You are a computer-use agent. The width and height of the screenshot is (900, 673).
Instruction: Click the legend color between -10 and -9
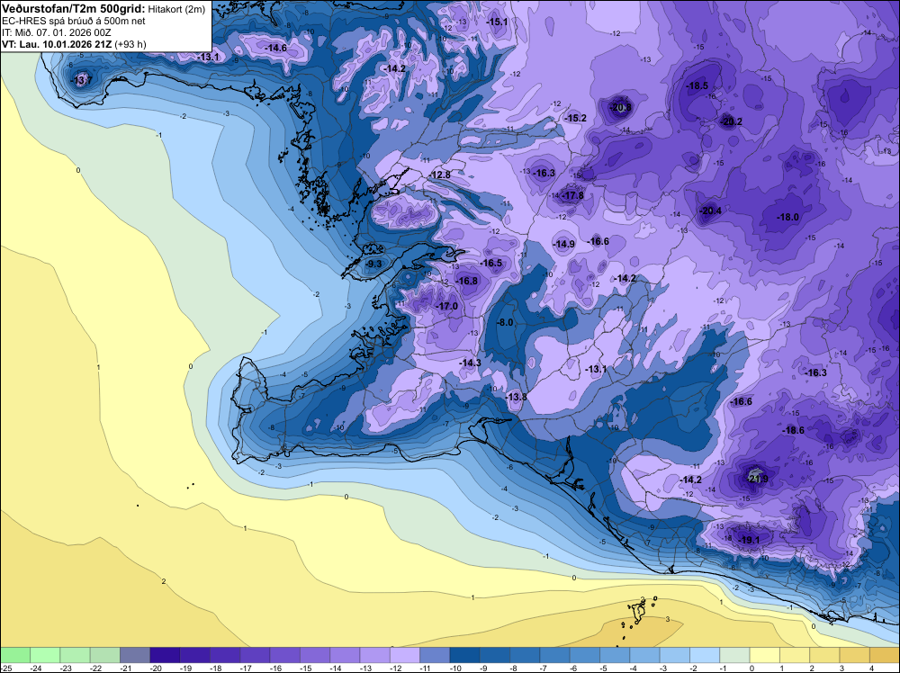click(464, 655)
